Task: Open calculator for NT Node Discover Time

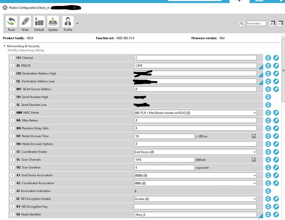Action: coord(254,136)
